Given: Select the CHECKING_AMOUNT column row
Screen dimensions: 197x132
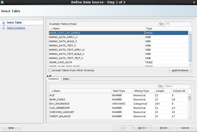Looking at the screenshot, I should (x=119, y=112).
